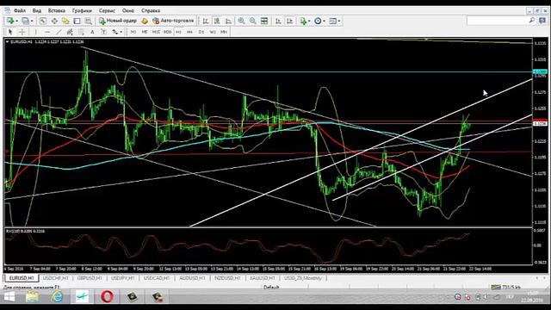This screenshot has height=310, width=551.
Task: Select the arrow cursor tool
Action: point(10,32)
